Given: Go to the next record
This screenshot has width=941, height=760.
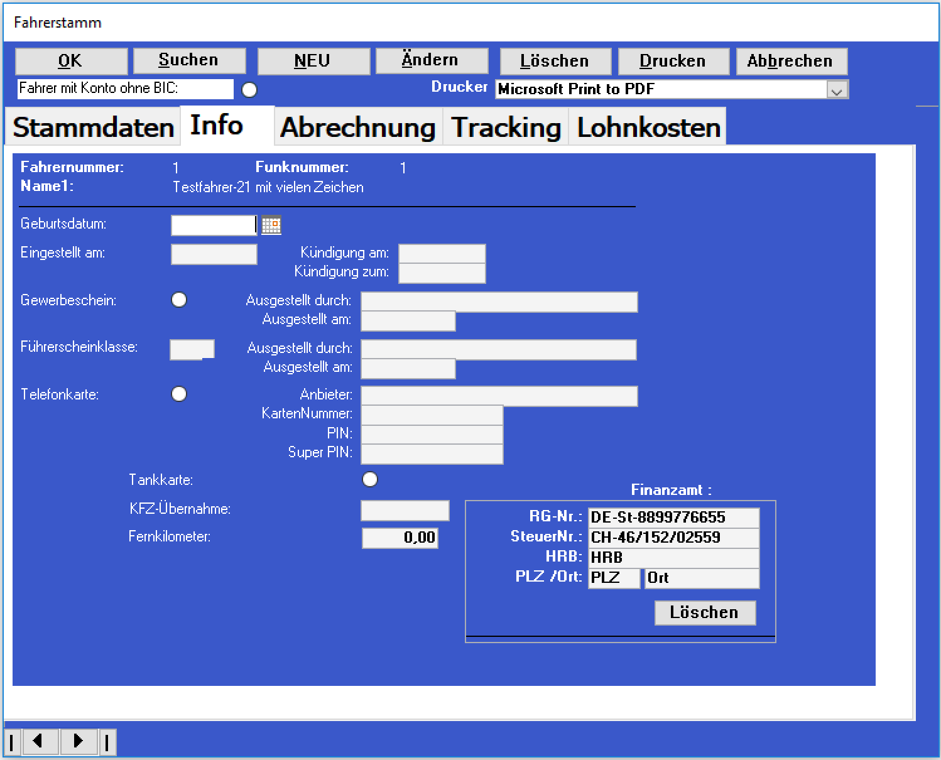Looking at the screenshot, I should click(78, 742).
